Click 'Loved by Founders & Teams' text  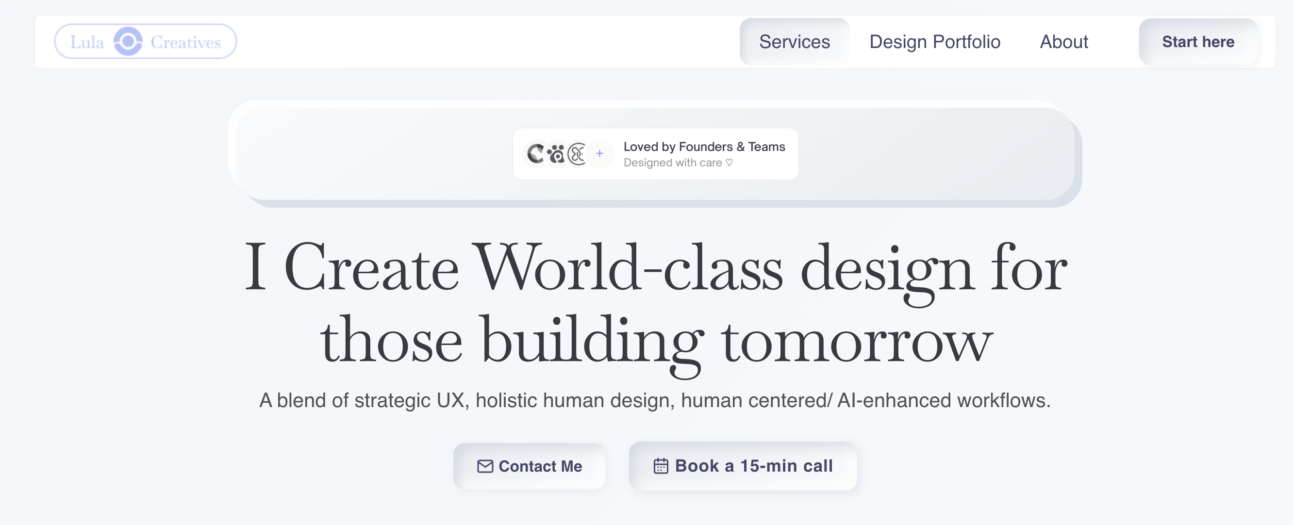coord(704,147)
